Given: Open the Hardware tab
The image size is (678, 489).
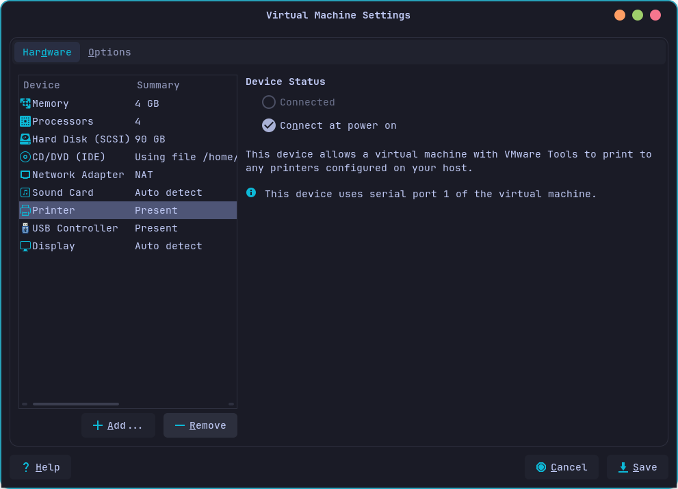Looking at the screenshot, I should coord(47,52).
